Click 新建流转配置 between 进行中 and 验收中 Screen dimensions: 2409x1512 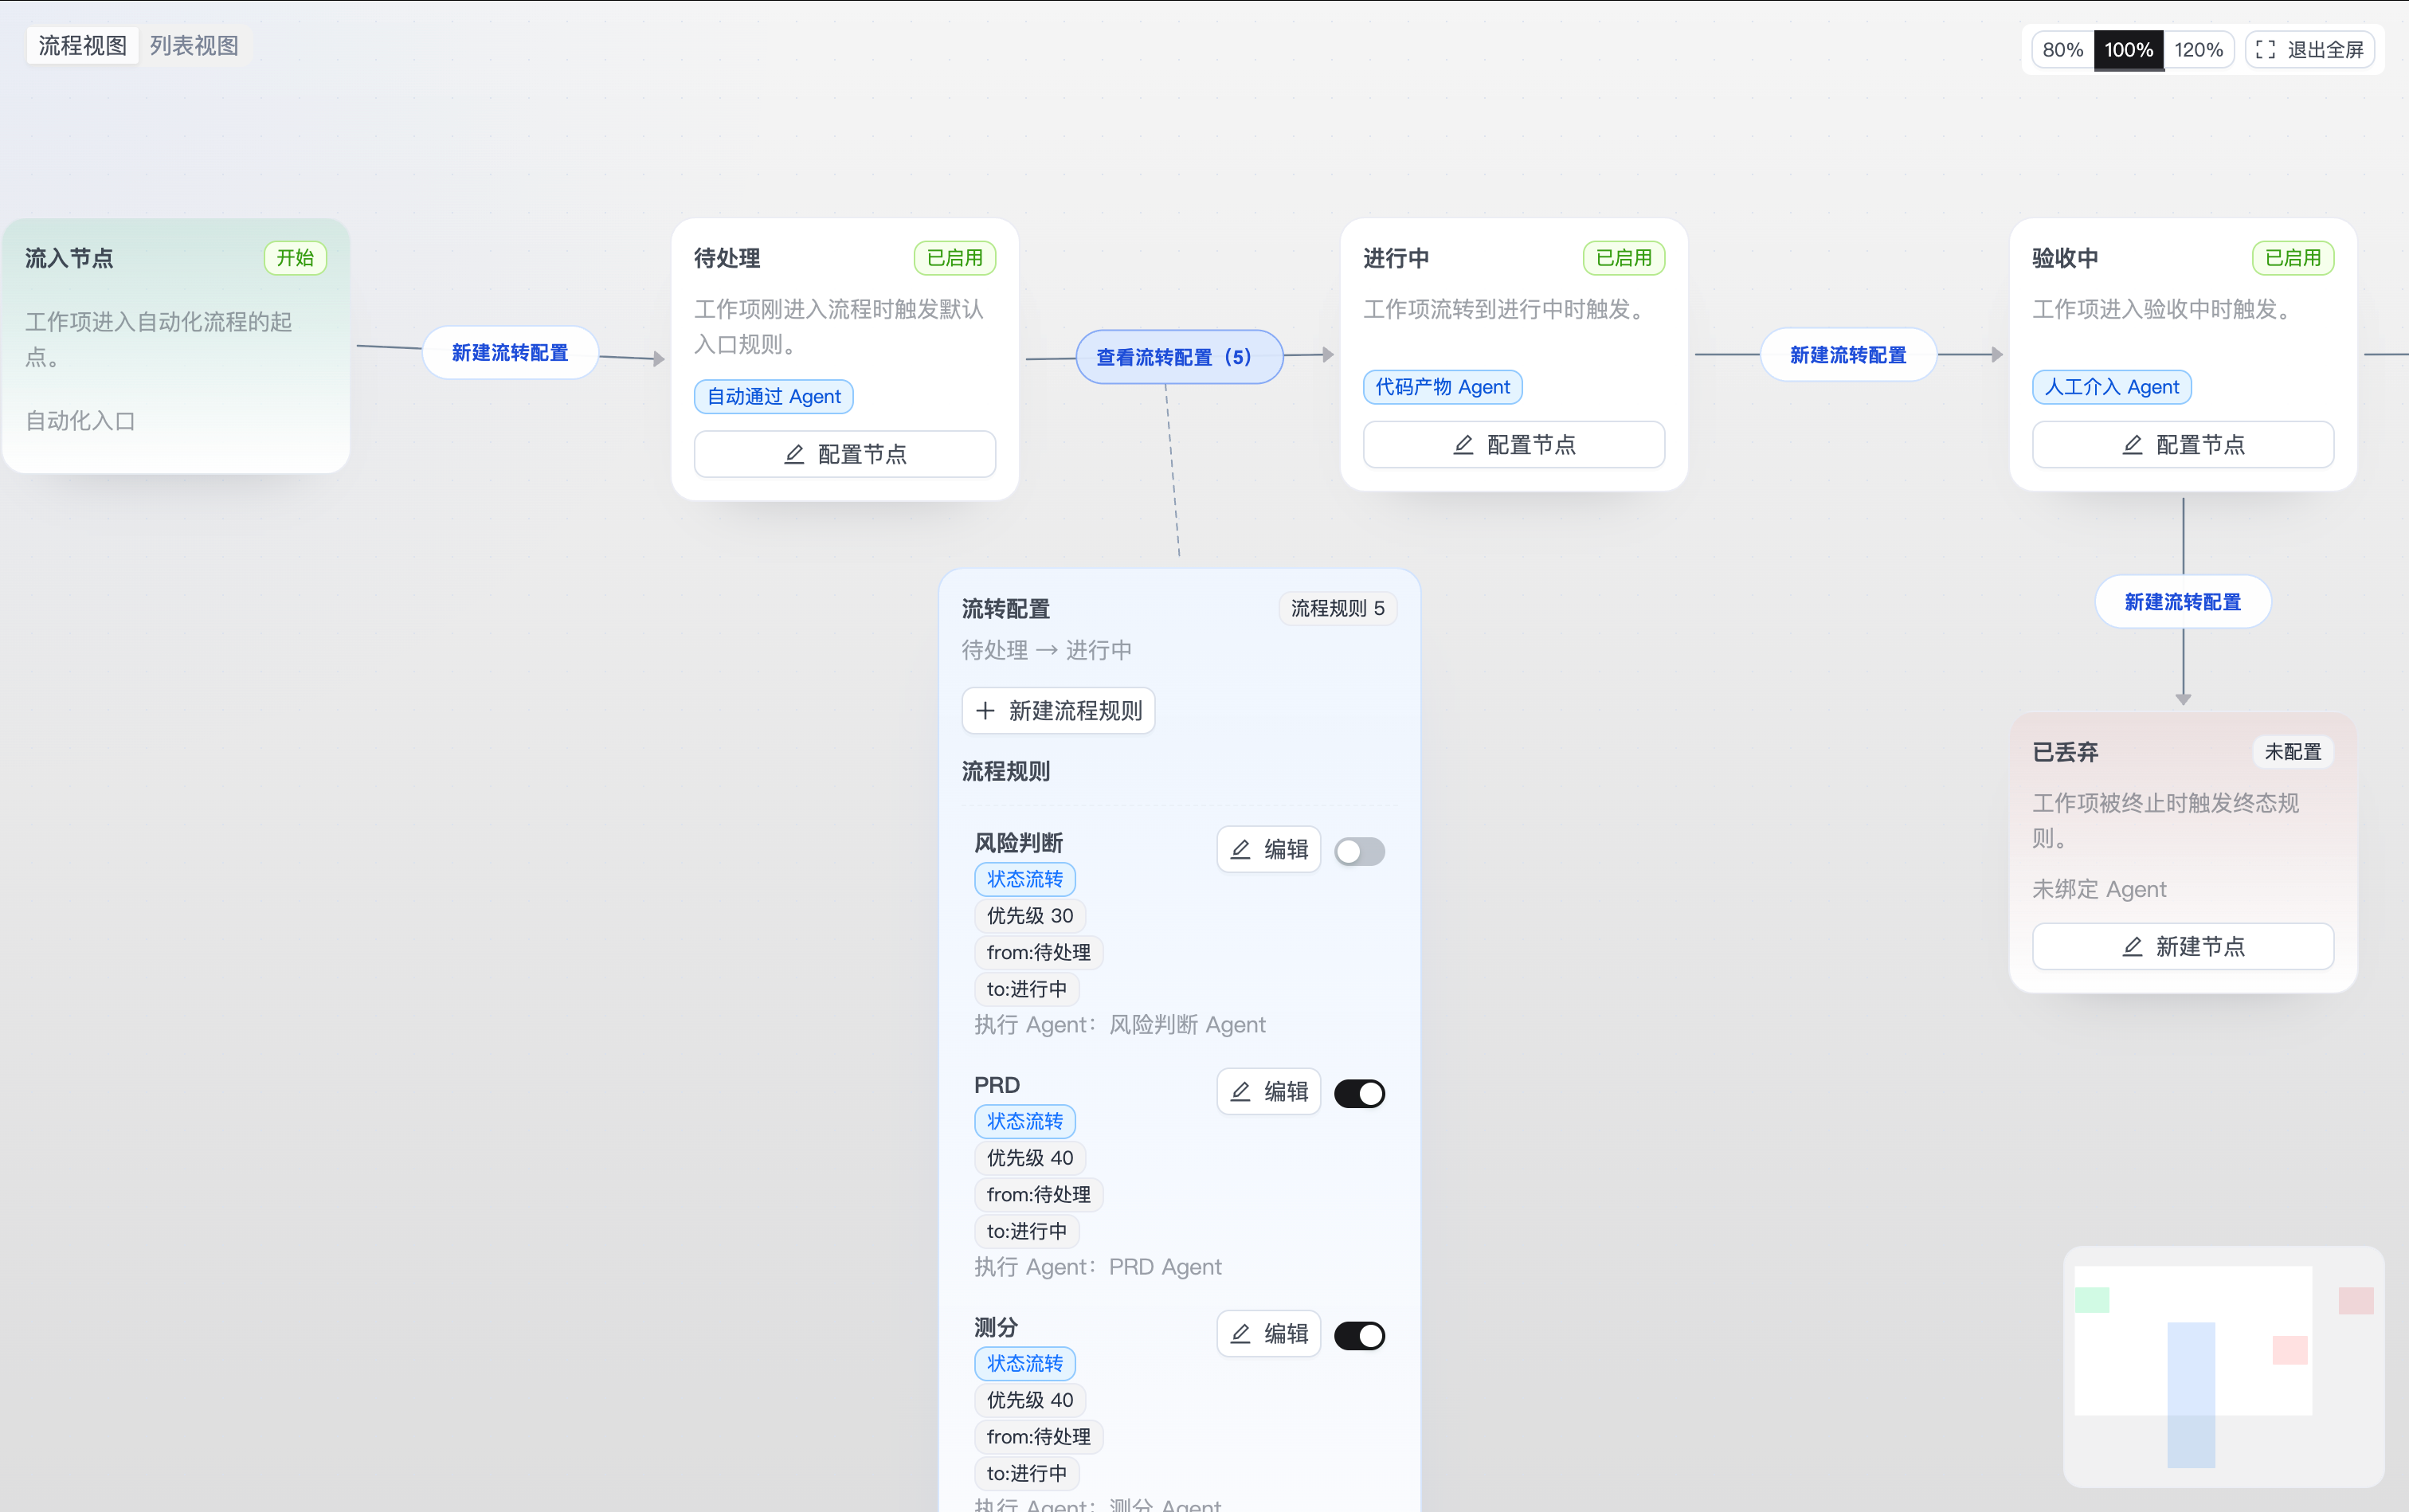[x=1847, y=355]
